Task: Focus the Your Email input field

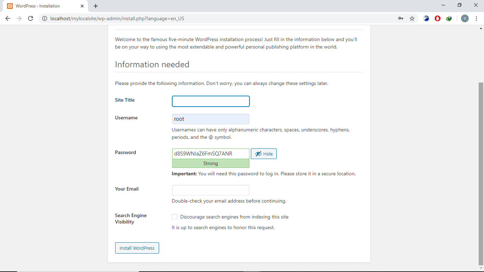Action: (211, 190)
